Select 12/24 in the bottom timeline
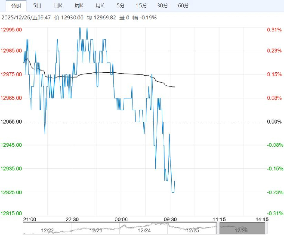The width and height of the screenshot is (284, 235). pyautogui.click(x=144, y=229)
